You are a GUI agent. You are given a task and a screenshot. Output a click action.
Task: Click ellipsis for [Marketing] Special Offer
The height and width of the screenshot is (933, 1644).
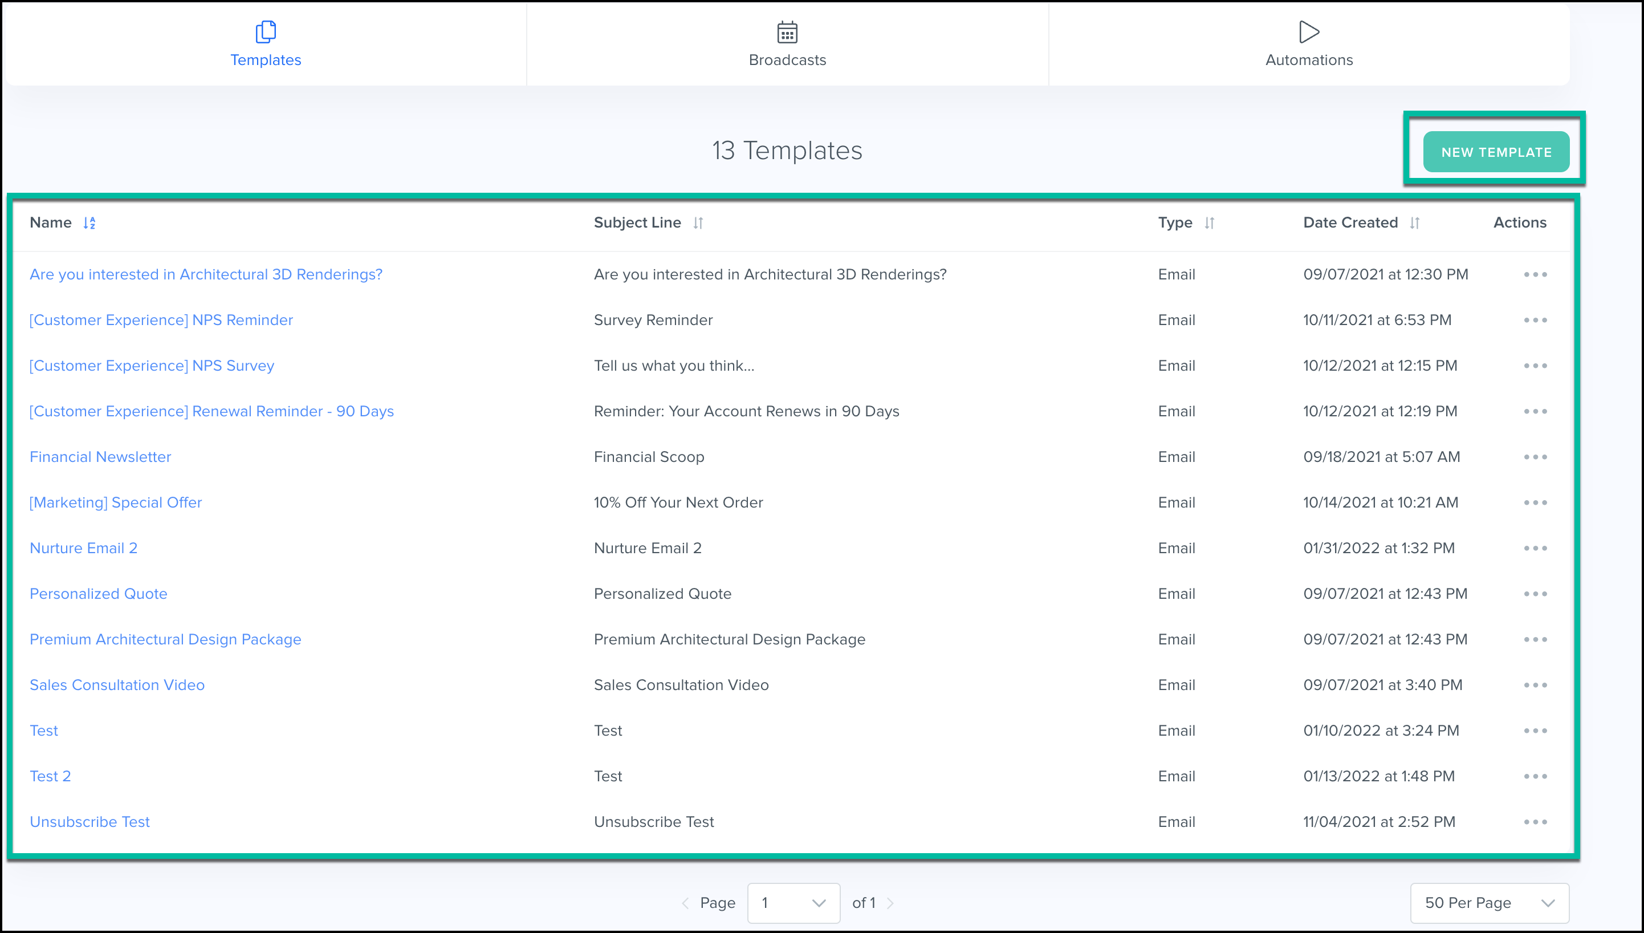(x=1535, y=502)
